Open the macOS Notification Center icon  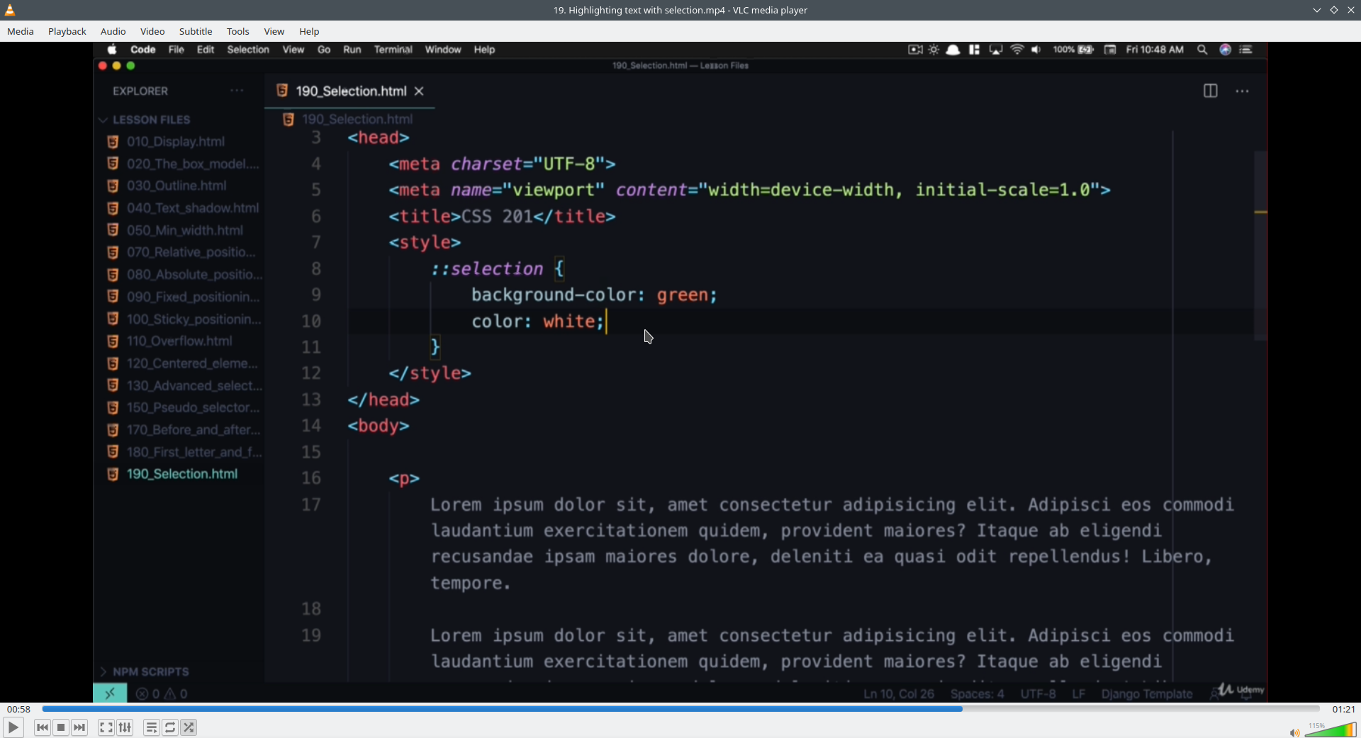pos(1246,50)
